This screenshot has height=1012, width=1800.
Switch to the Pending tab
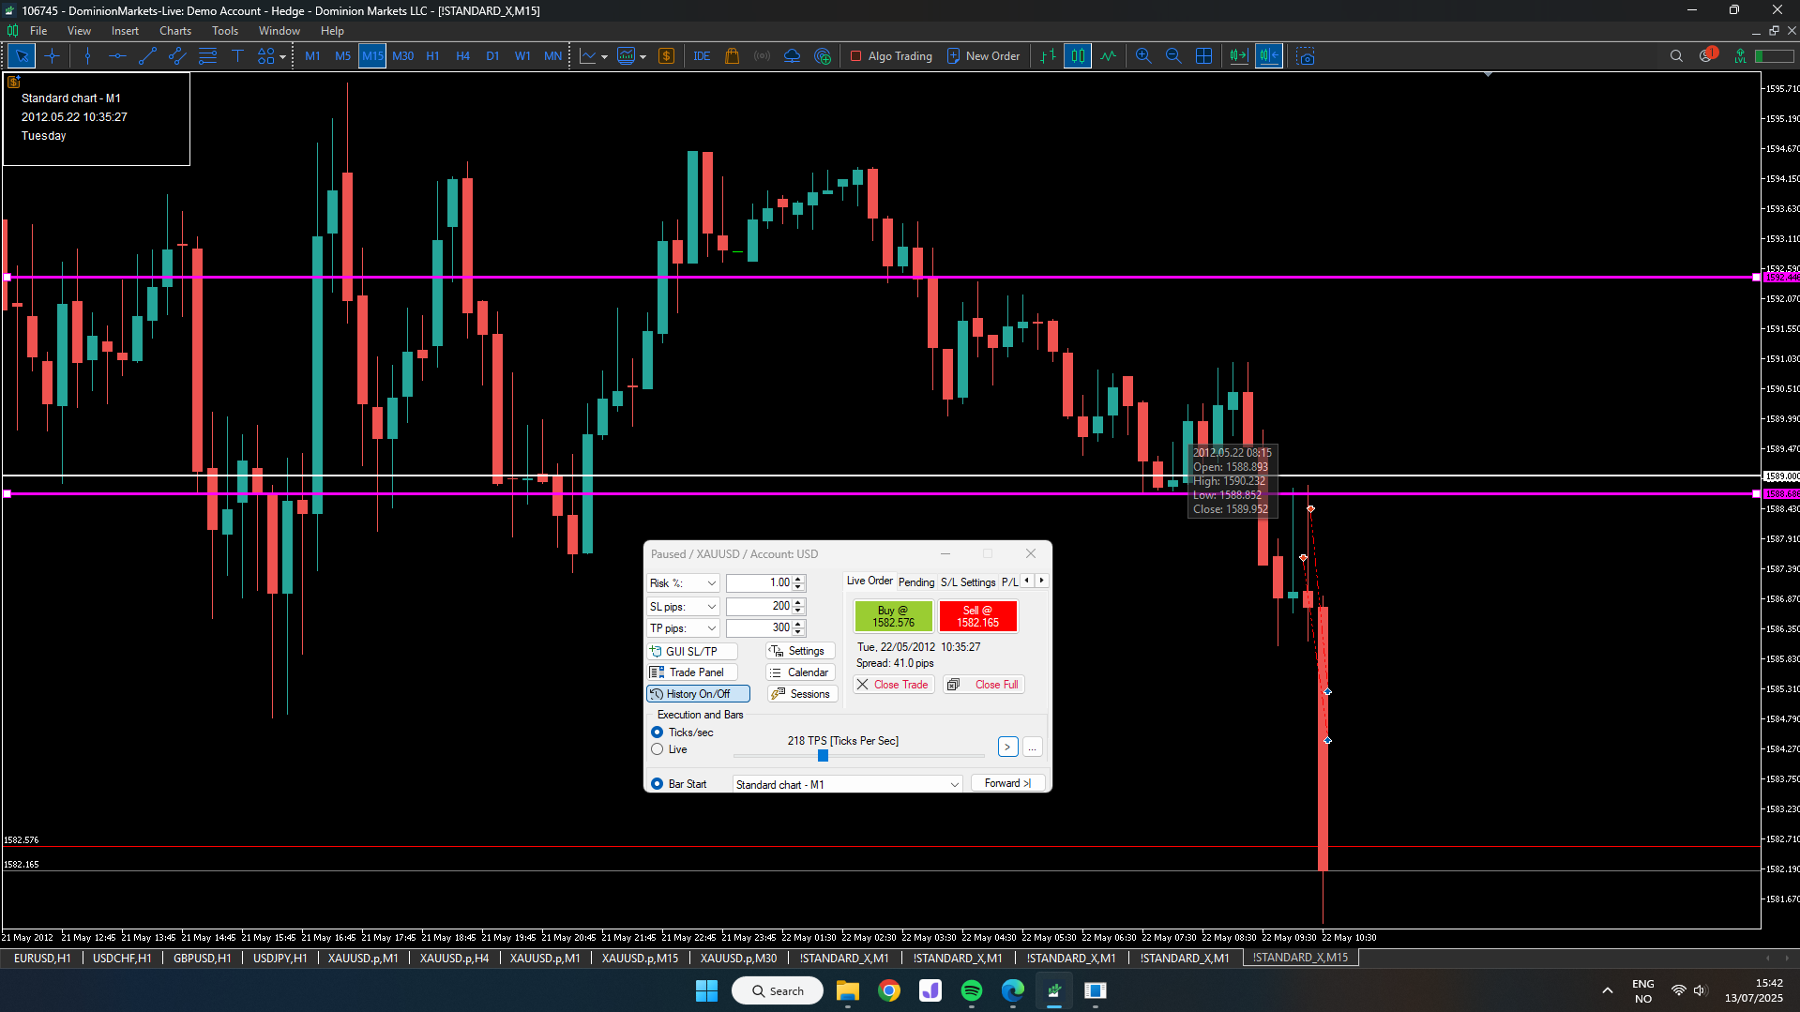coord(916,582)
